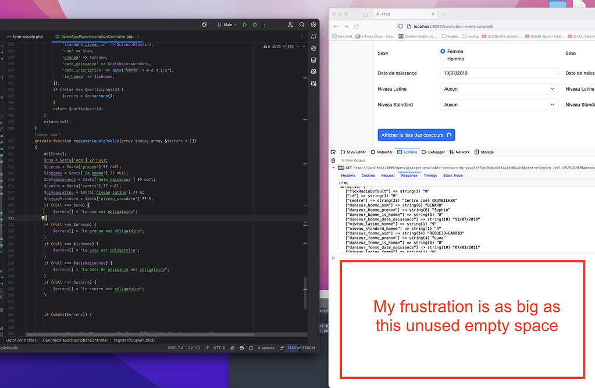Screen dimensions: 595x388
Task: Activate the element picker icon in DevTools
Action: click(334, 152)
